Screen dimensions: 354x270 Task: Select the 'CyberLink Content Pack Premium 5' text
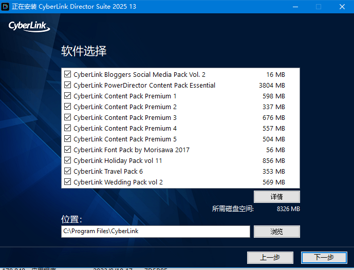125,139
